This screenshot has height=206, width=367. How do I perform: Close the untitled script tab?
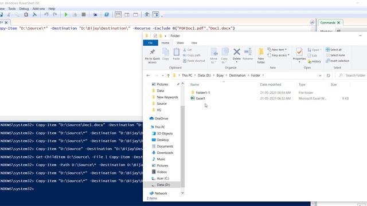pyautogui.click(x=6, y=23)
